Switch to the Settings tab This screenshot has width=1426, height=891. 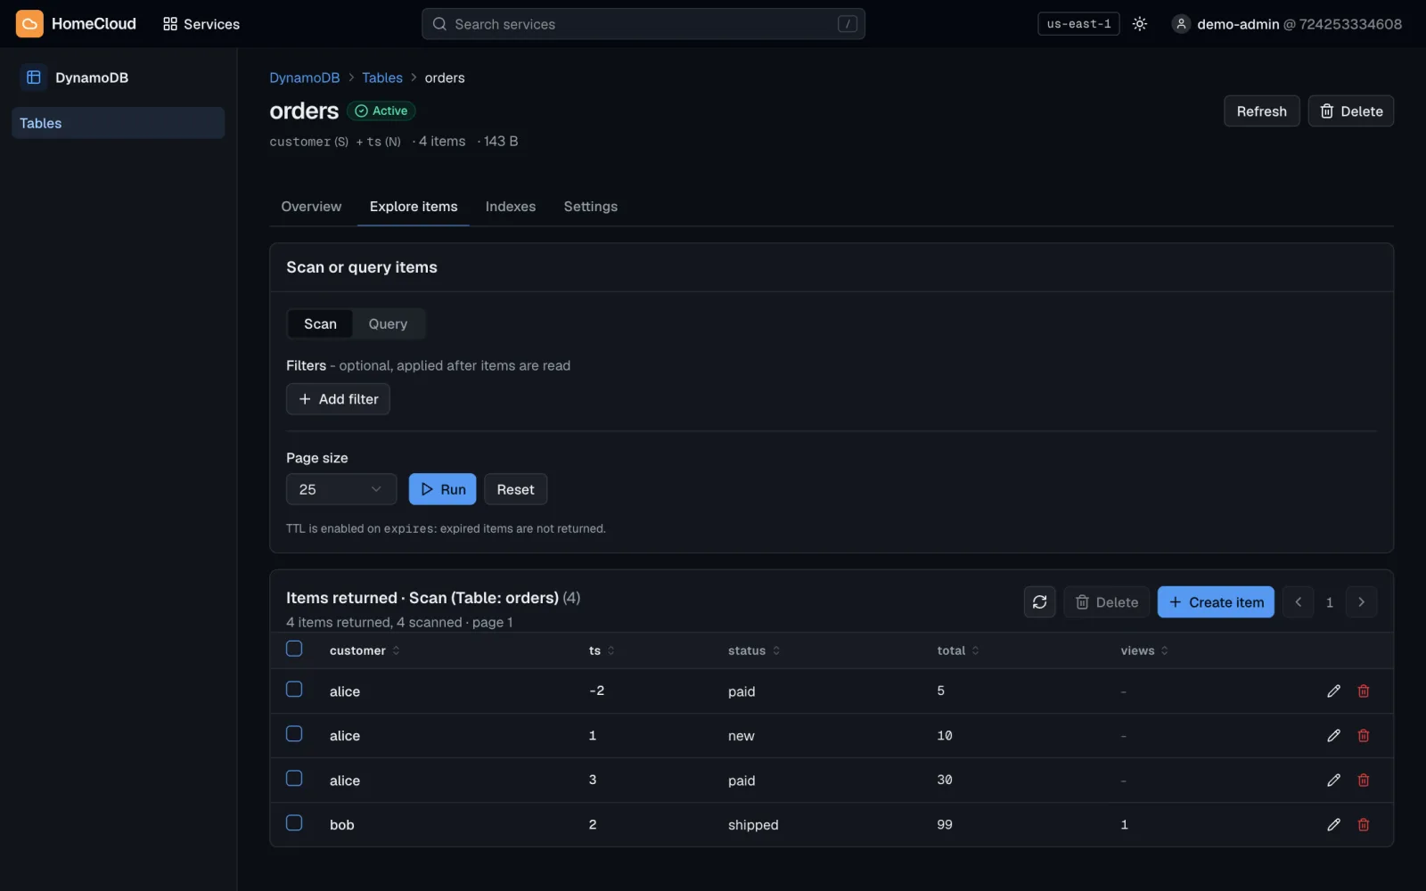pyautogui.click(x=590, y=207)
